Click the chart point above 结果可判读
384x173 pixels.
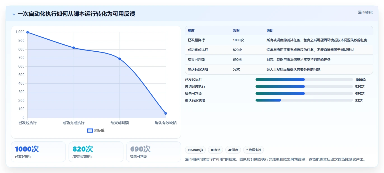point(120,59)
